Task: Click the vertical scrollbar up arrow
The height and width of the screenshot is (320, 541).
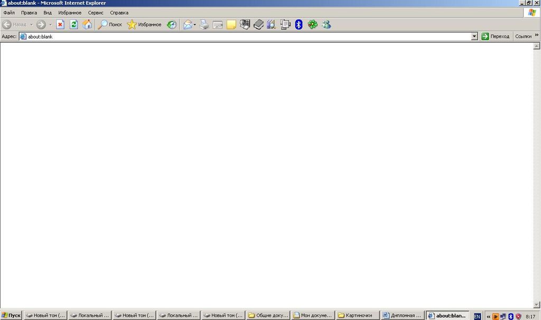Action: (x=537, y=46)
